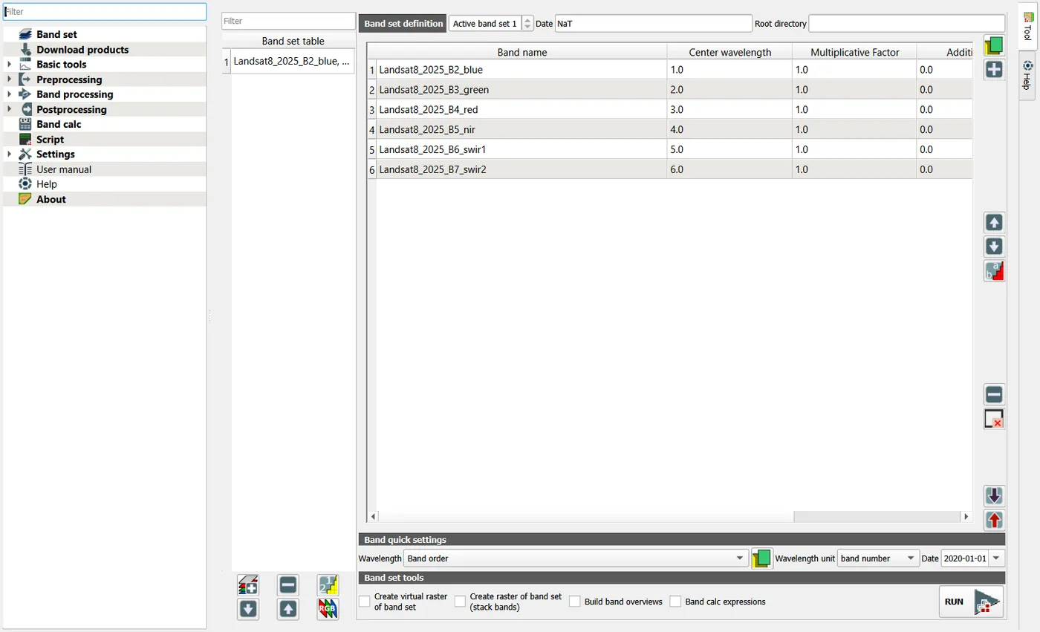This screenshot has height=632, width=1040.
Task: Expand the Basic tools tree item
Action: click(x=10, y=65)
